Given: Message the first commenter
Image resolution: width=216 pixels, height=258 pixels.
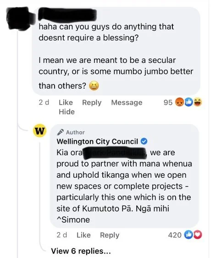Looking at the screenshot, I should point(127,102).
